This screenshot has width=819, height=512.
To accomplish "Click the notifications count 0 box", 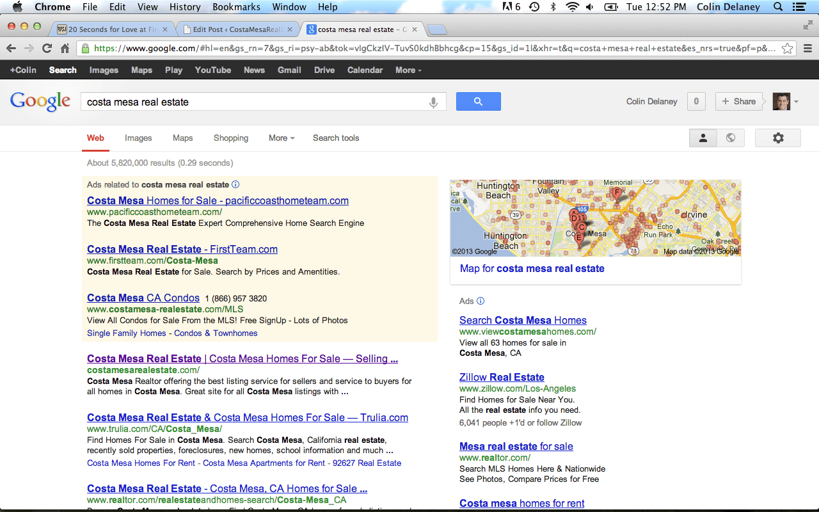I will tap(696, 101).
